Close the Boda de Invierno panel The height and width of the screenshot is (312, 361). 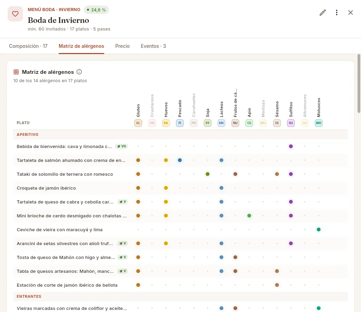click(x=350, y=12)
